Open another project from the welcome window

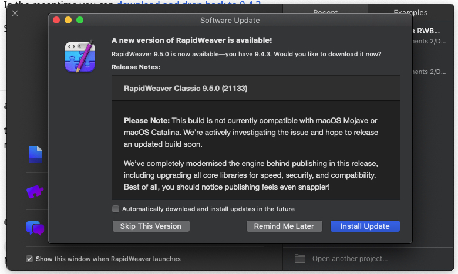point(350,259)
